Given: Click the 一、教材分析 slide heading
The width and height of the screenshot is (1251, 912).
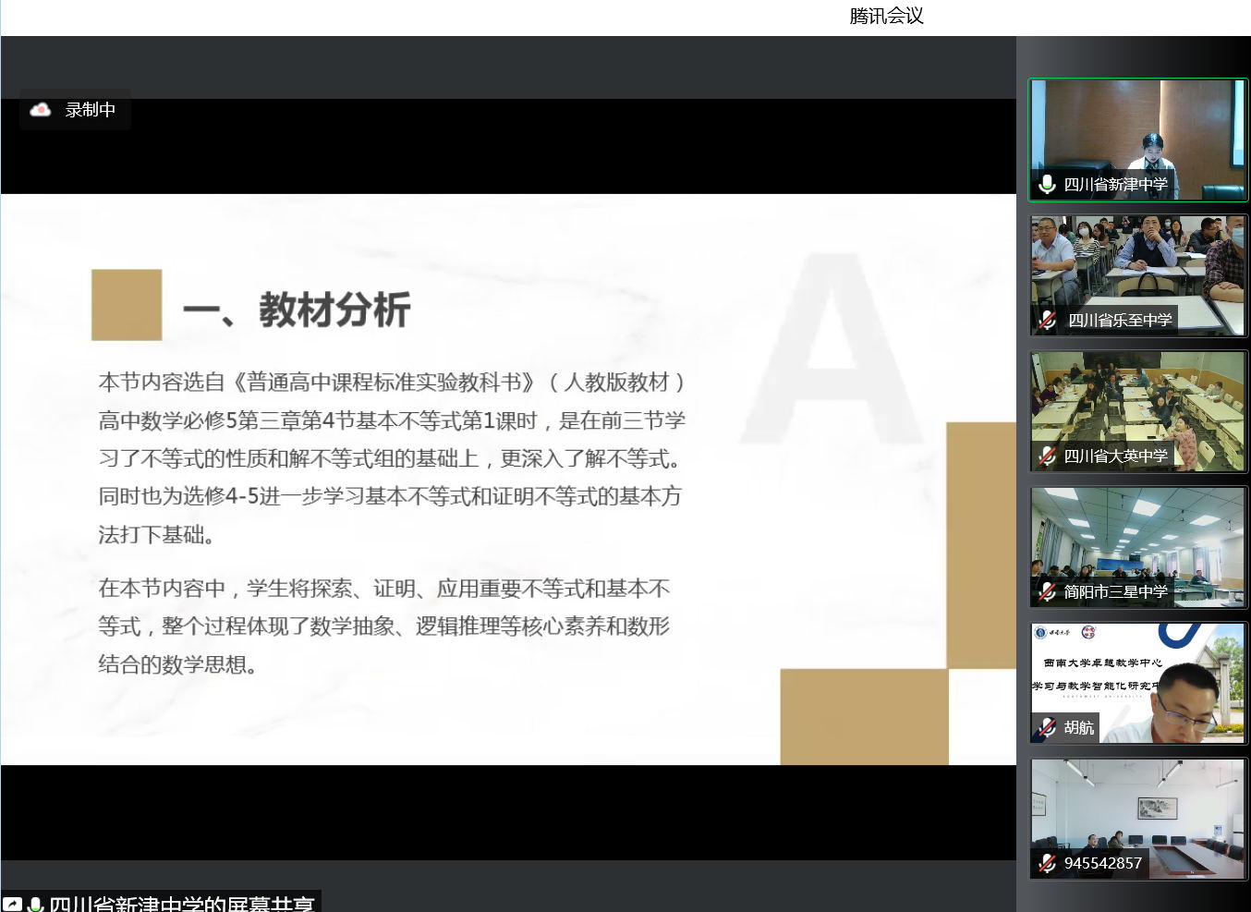Looking at the screenshot, I should click(x=297, y=309).
